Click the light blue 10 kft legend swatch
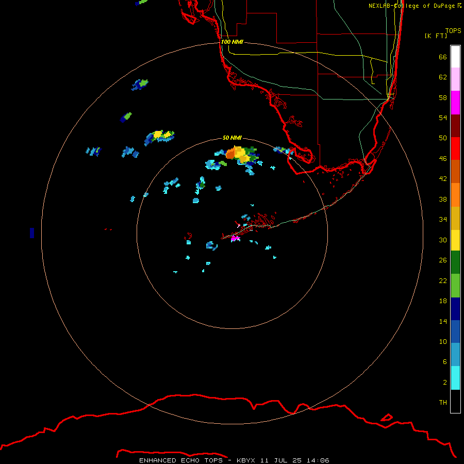This screenshot has width=464, height=464. 455,355
